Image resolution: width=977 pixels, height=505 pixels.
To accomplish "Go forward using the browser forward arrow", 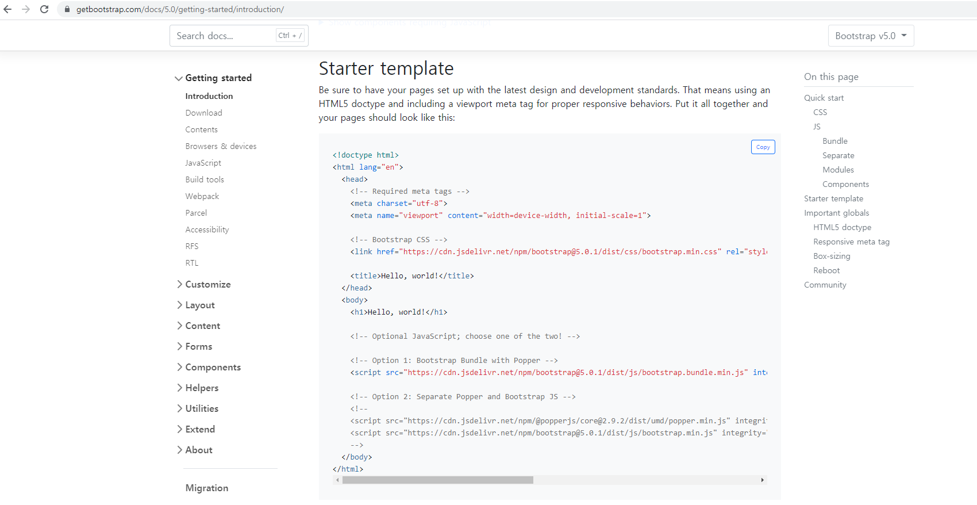I will click(x=26, y=9).
